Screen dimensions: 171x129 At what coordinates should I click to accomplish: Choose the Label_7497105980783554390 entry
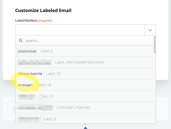[x=85, y=62]
